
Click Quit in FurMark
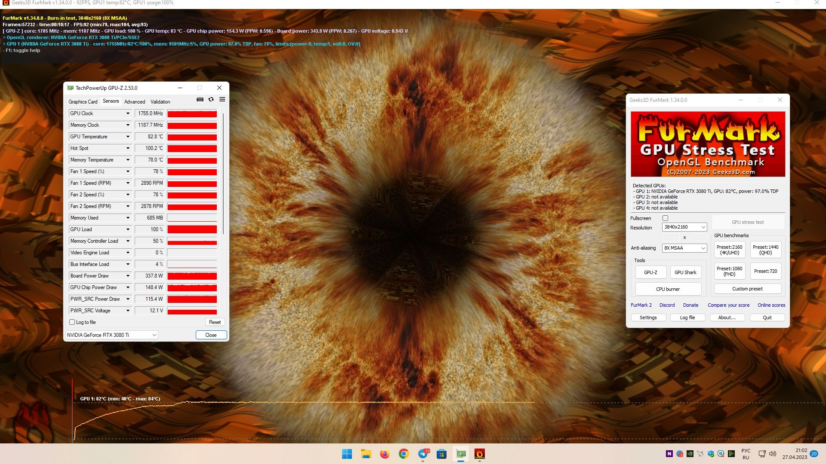coord(767,317)
